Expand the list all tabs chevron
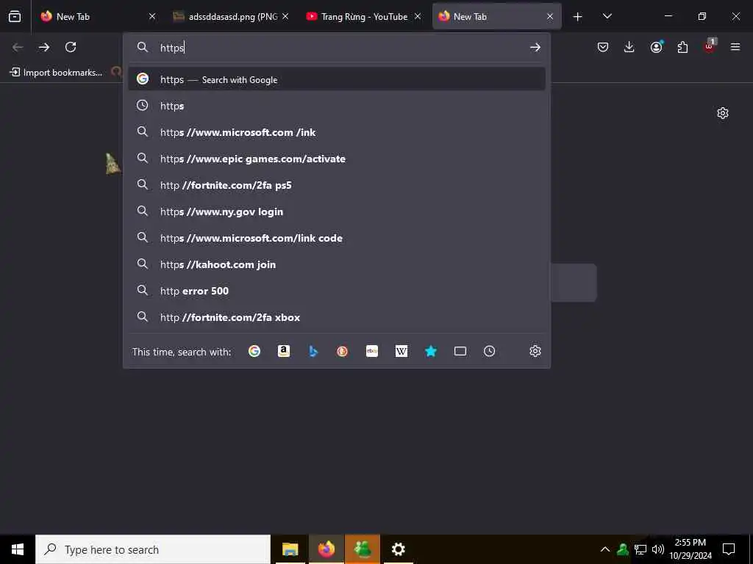The image size is (753, 564). point(607,16)
